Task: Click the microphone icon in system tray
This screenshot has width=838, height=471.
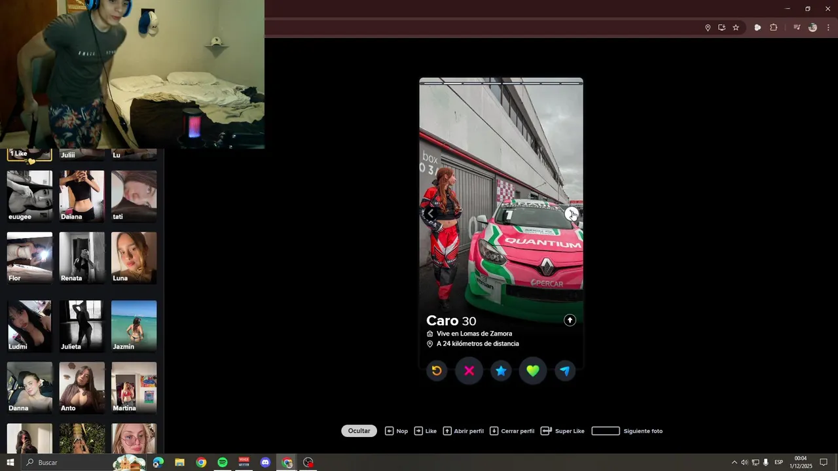Action: tap(765, 462)
